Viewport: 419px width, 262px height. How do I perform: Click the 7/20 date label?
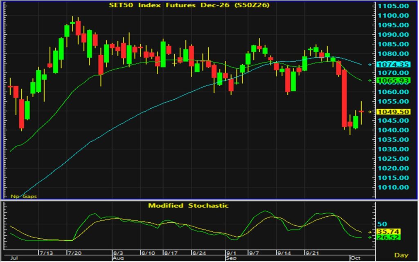point(74,253)
